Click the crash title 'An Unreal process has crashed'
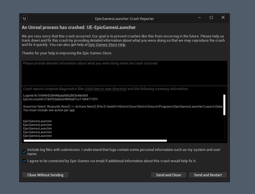The image size is (255, 194). 79,27
